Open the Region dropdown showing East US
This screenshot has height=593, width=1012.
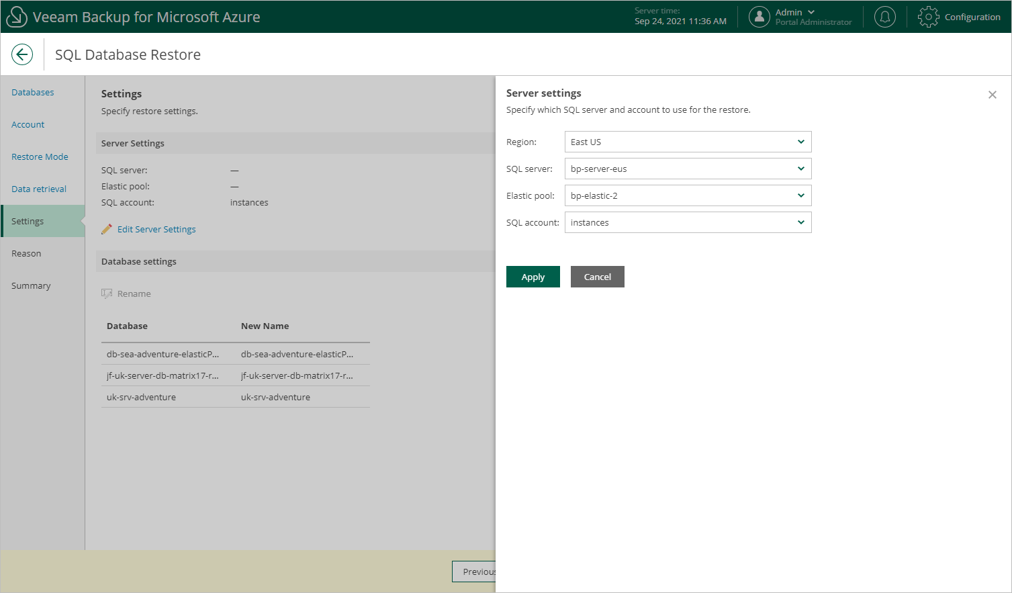688,142
